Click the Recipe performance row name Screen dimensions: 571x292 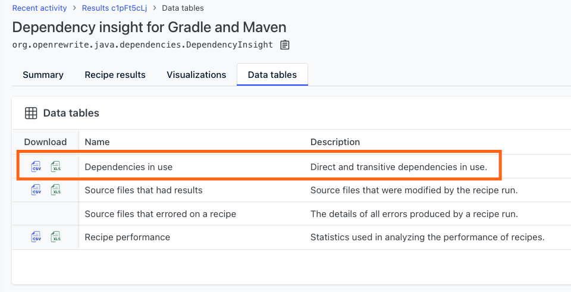tap(127, 237)
